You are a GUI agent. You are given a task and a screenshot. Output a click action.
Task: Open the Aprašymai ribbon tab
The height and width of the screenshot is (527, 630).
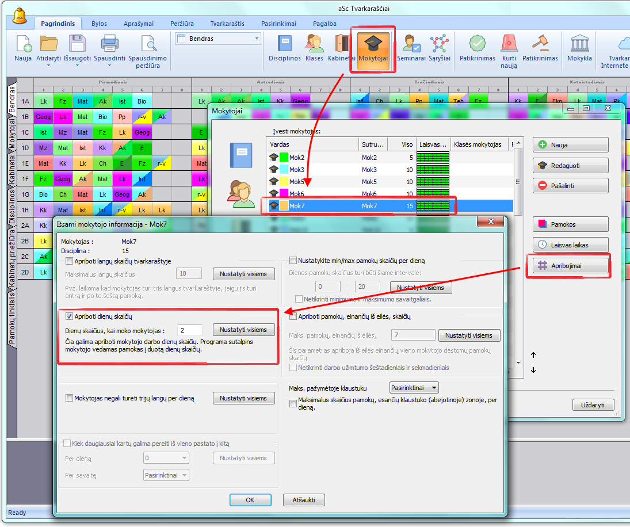(x=139, y=24)
